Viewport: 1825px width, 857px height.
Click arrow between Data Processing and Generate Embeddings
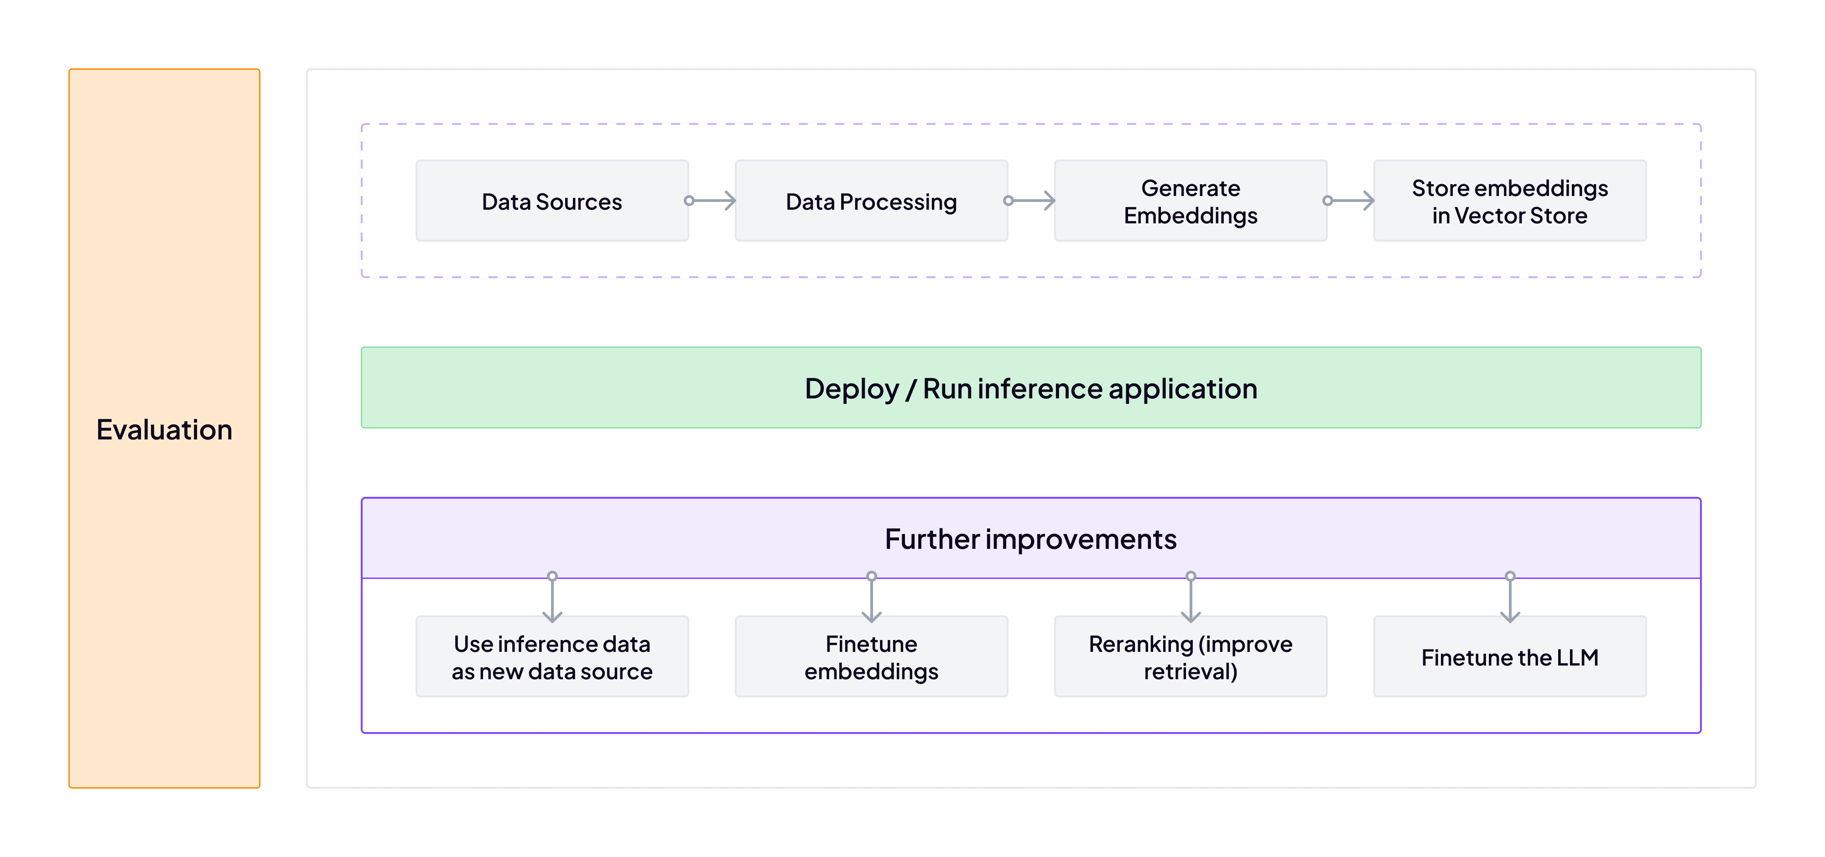[1034, 201]
